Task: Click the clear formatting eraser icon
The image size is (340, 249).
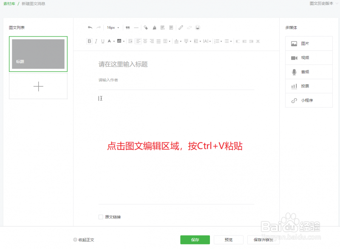Action: pos(146,28)
